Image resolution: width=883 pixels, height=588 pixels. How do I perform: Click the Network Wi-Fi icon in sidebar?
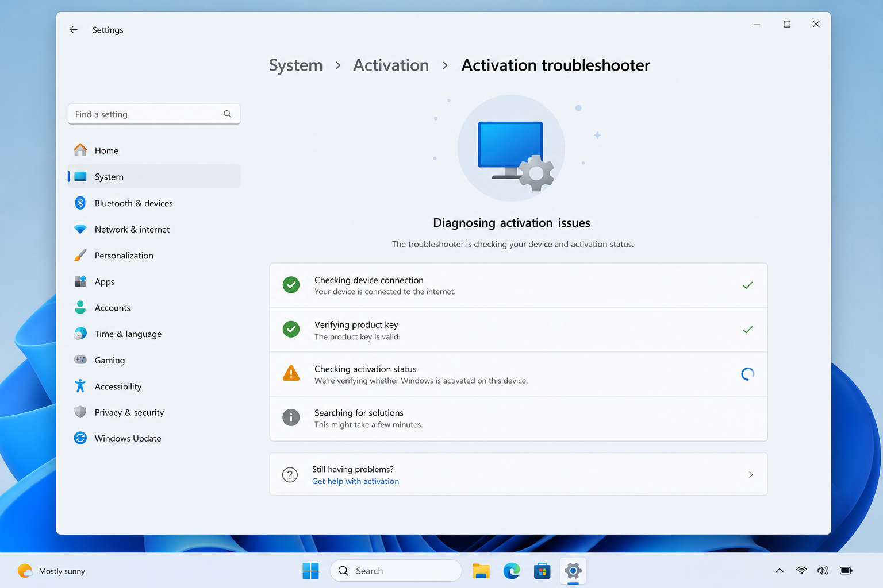click(x=80, y=229)
